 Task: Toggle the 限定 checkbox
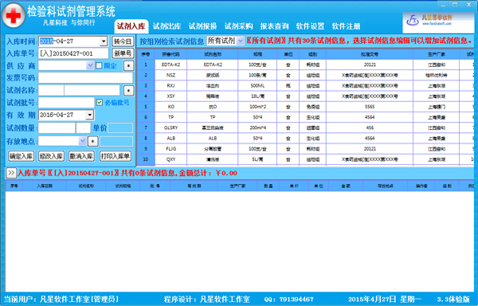99,65
